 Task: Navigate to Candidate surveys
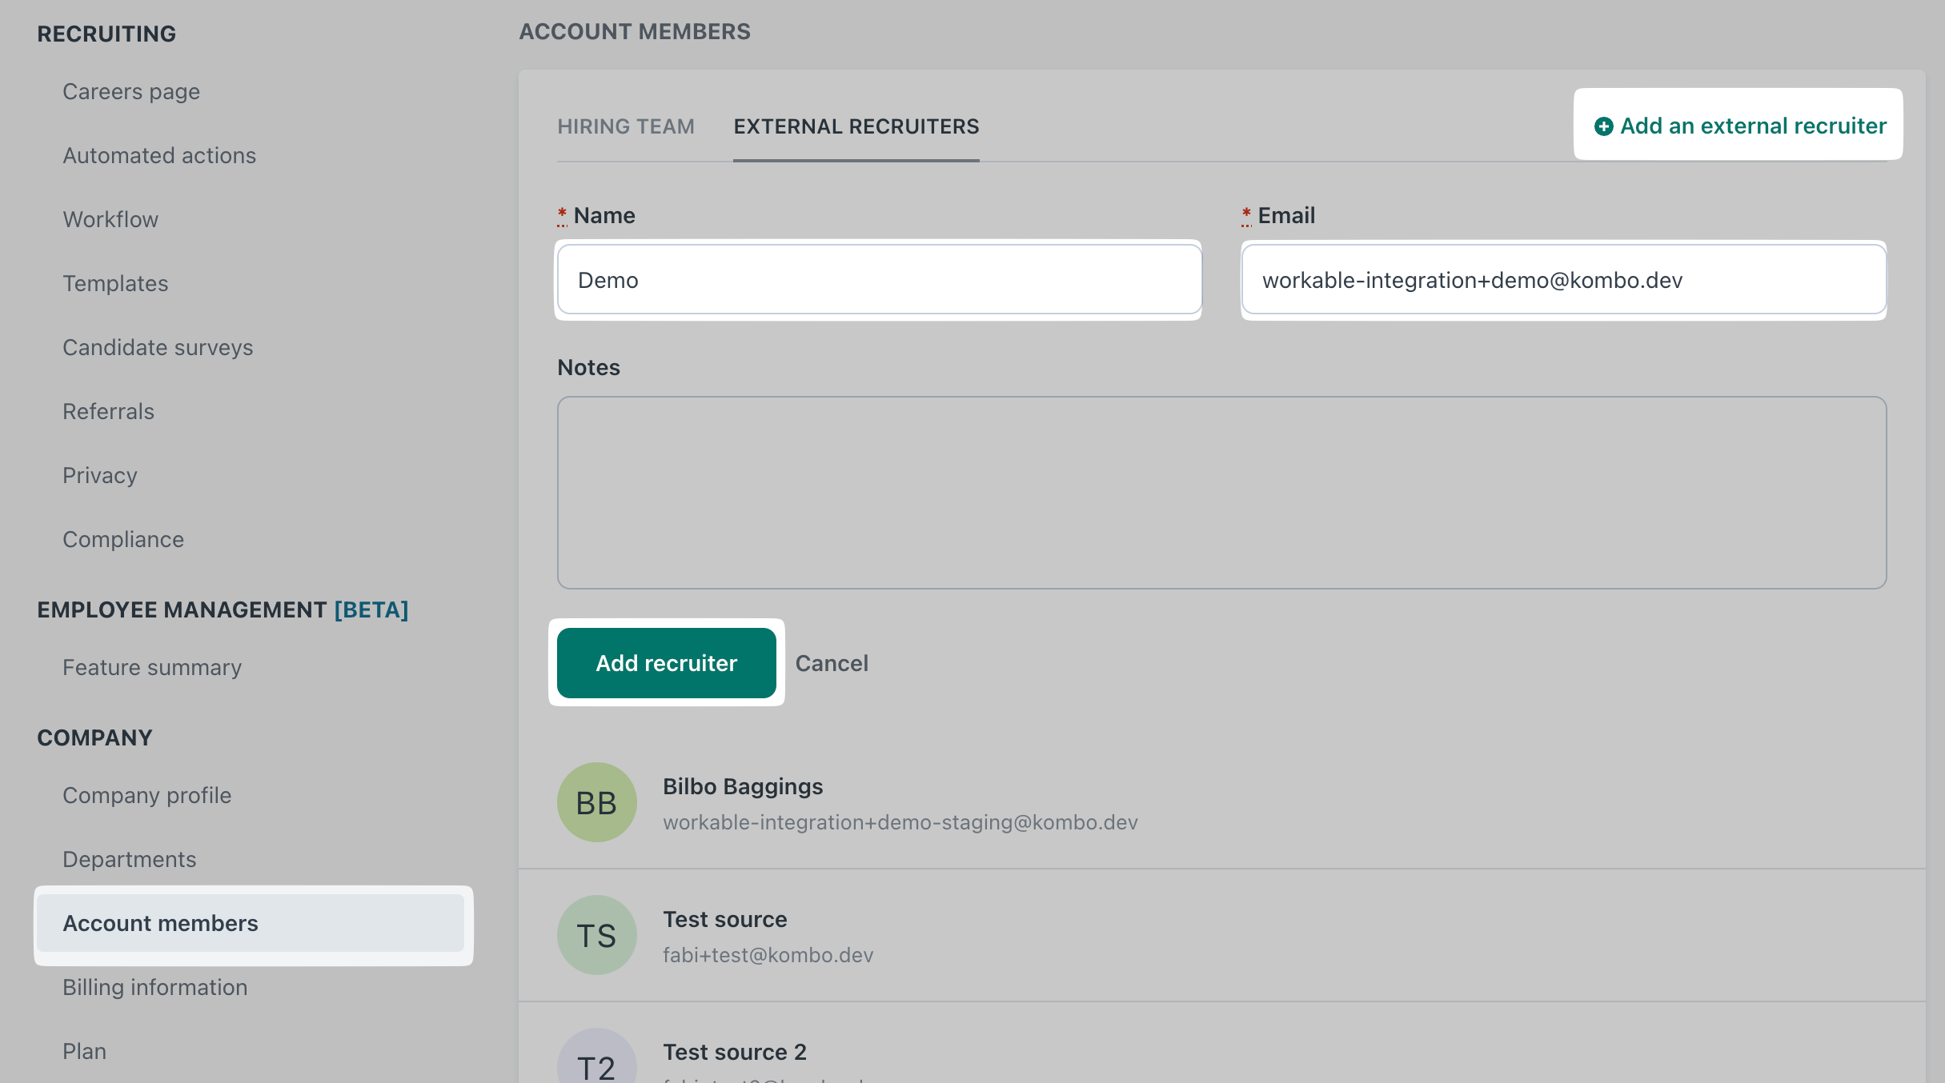click(x=158, y=347)
